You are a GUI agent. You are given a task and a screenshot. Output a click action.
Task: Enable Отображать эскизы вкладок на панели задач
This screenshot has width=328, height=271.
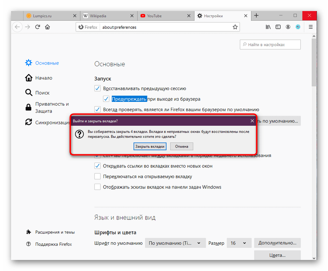tap(97, 187)
